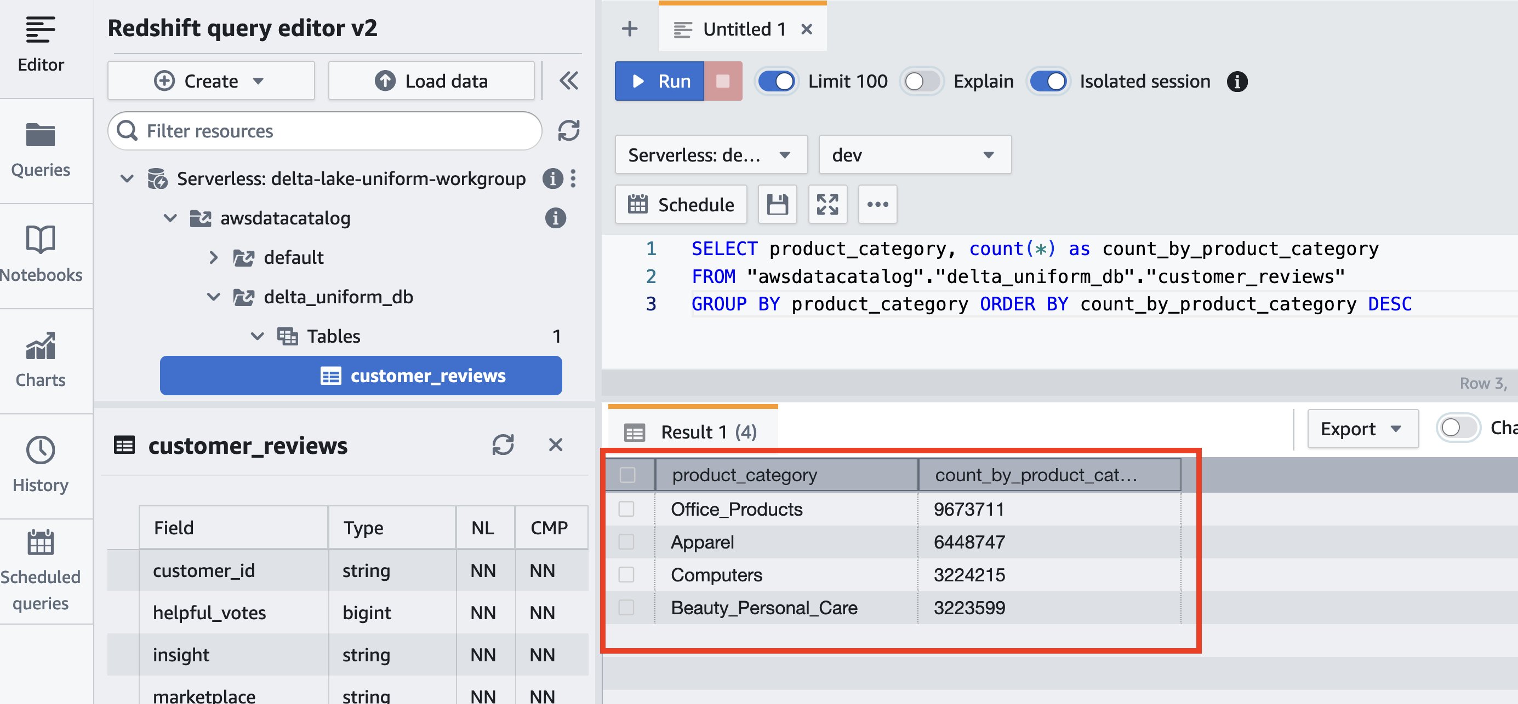The height and width of the screenshot is (704, 1518).
Task: Refresh the resource tree list
Action: pyautogui.click(x=568, y=131)
